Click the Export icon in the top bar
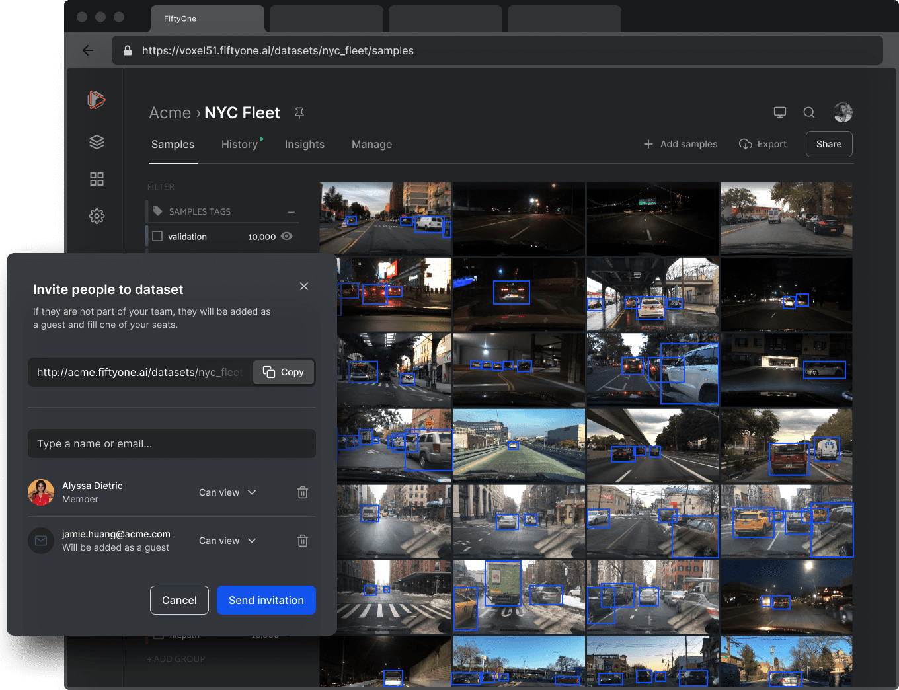The width and height of the screenshot is (899, 690). tap(746, 144)
